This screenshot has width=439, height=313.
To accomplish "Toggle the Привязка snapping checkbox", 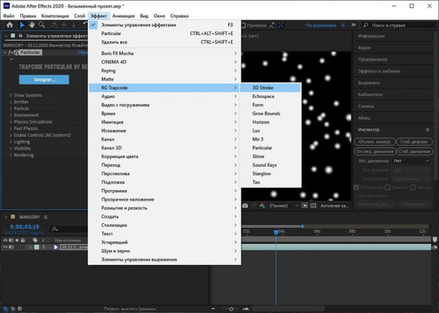I will click(x=243, y=25).
